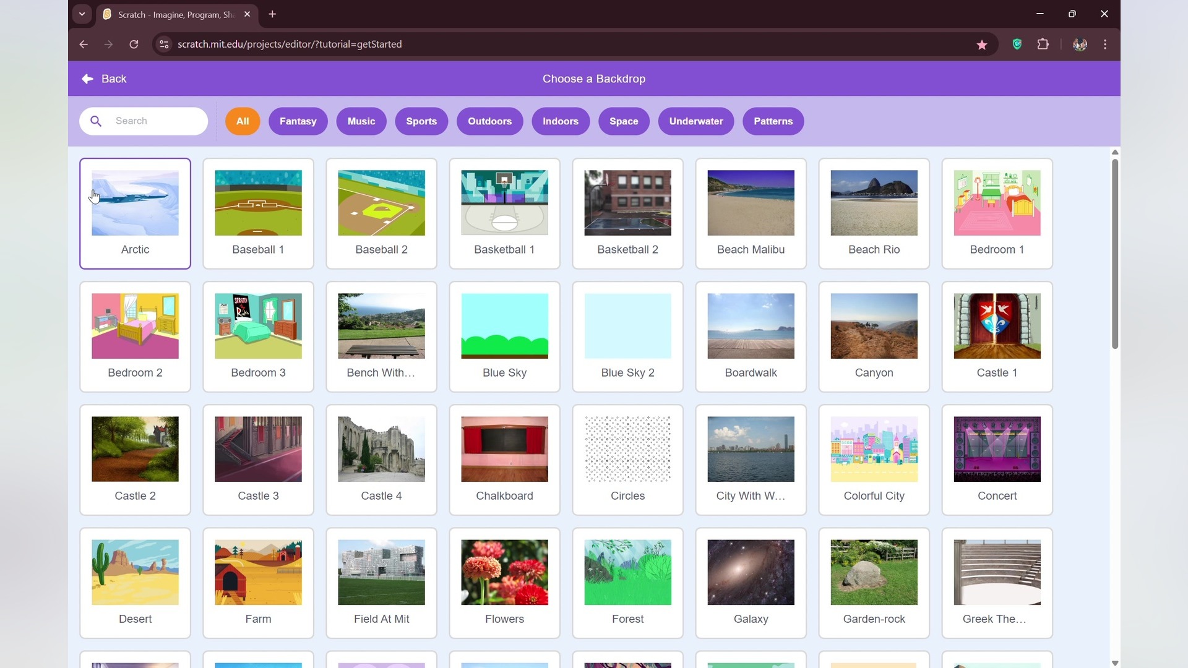The width and height of the screenshot is (1188, 668).
Task: Pick the Boardwalk backdrop
Action: (751, 336)
